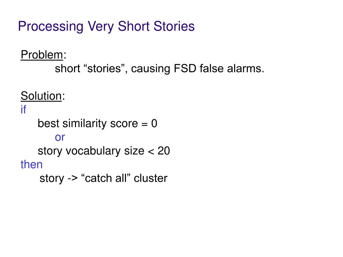343x257 pixels.
Task: Click the text about FSD false alarms
Action: [x=159, y=69]
